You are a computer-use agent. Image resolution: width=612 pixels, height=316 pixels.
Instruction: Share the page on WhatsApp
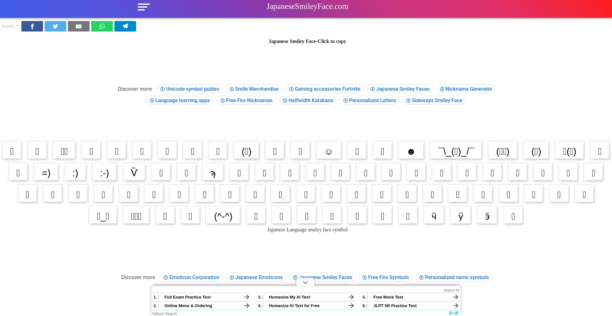102,26
